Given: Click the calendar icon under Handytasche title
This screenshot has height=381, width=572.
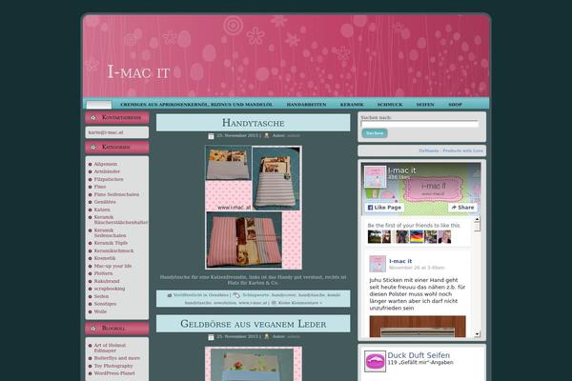Looking at the screenshot, I should [x=212, y=136].
